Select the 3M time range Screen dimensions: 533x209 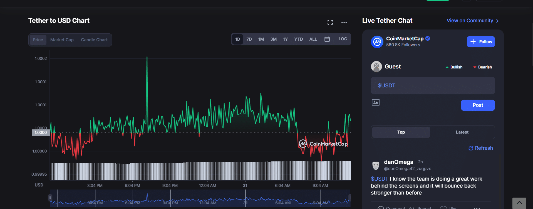pos(273,39)
